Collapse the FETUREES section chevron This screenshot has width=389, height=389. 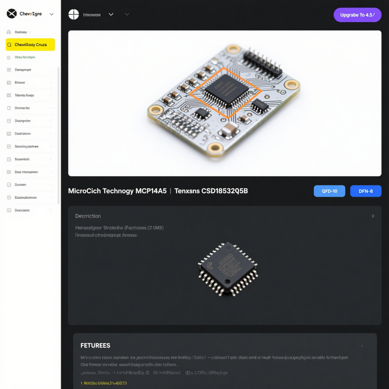click(x=362, y=346)
